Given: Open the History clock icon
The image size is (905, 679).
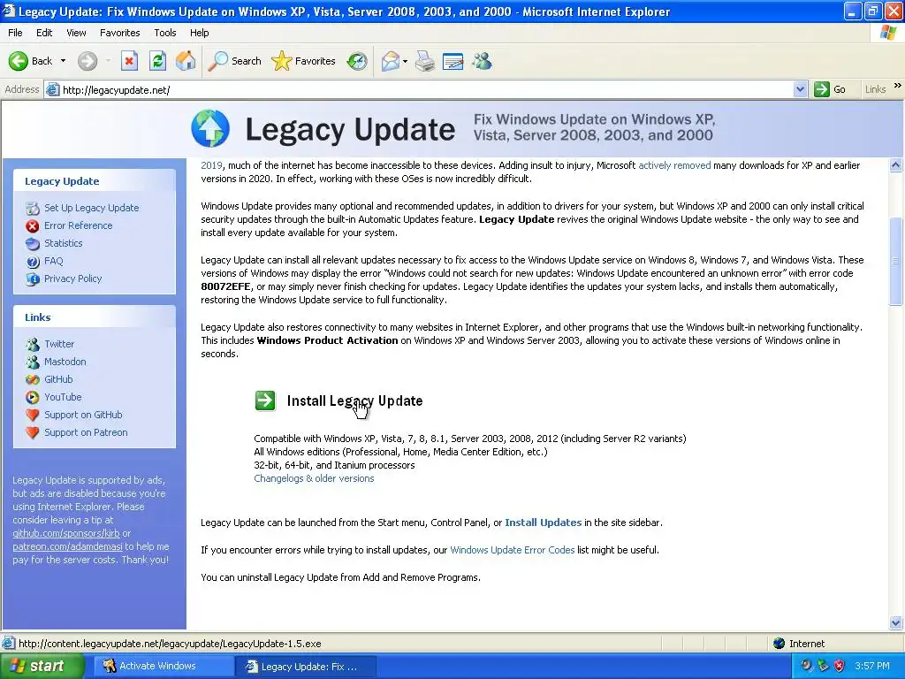Looking at the screenshot, I should (x=357, y=61).
